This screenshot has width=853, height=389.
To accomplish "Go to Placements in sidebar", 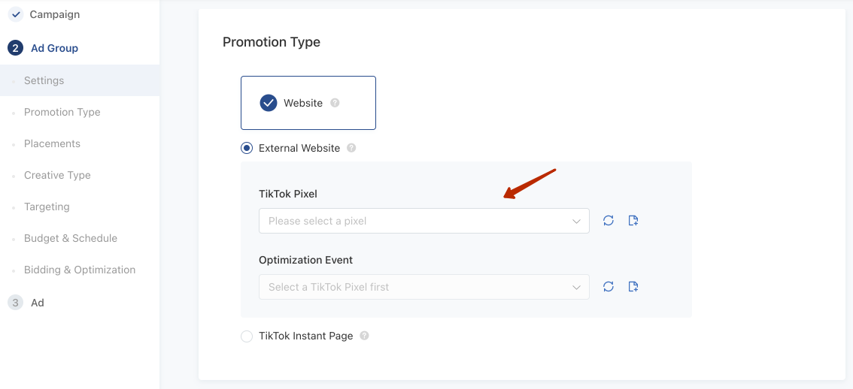I will pyautogui.click(x=52, y=143).
